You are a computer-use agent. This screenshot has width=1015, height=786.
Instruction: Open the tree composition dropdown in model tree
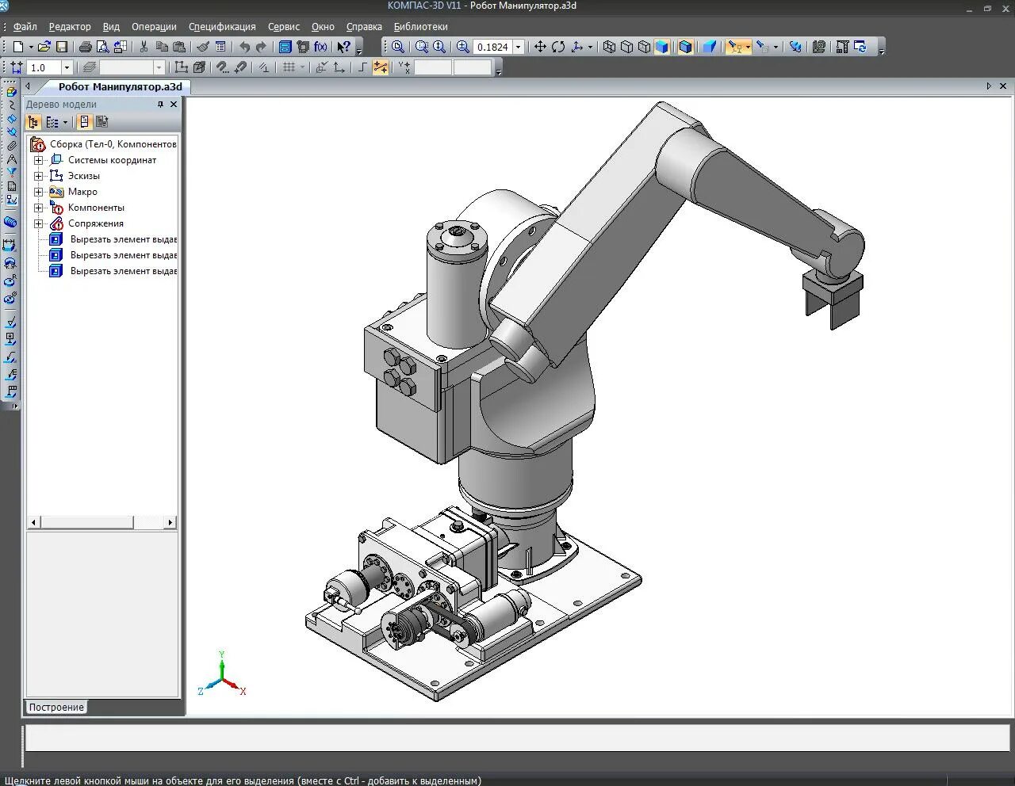click(65, 122)
